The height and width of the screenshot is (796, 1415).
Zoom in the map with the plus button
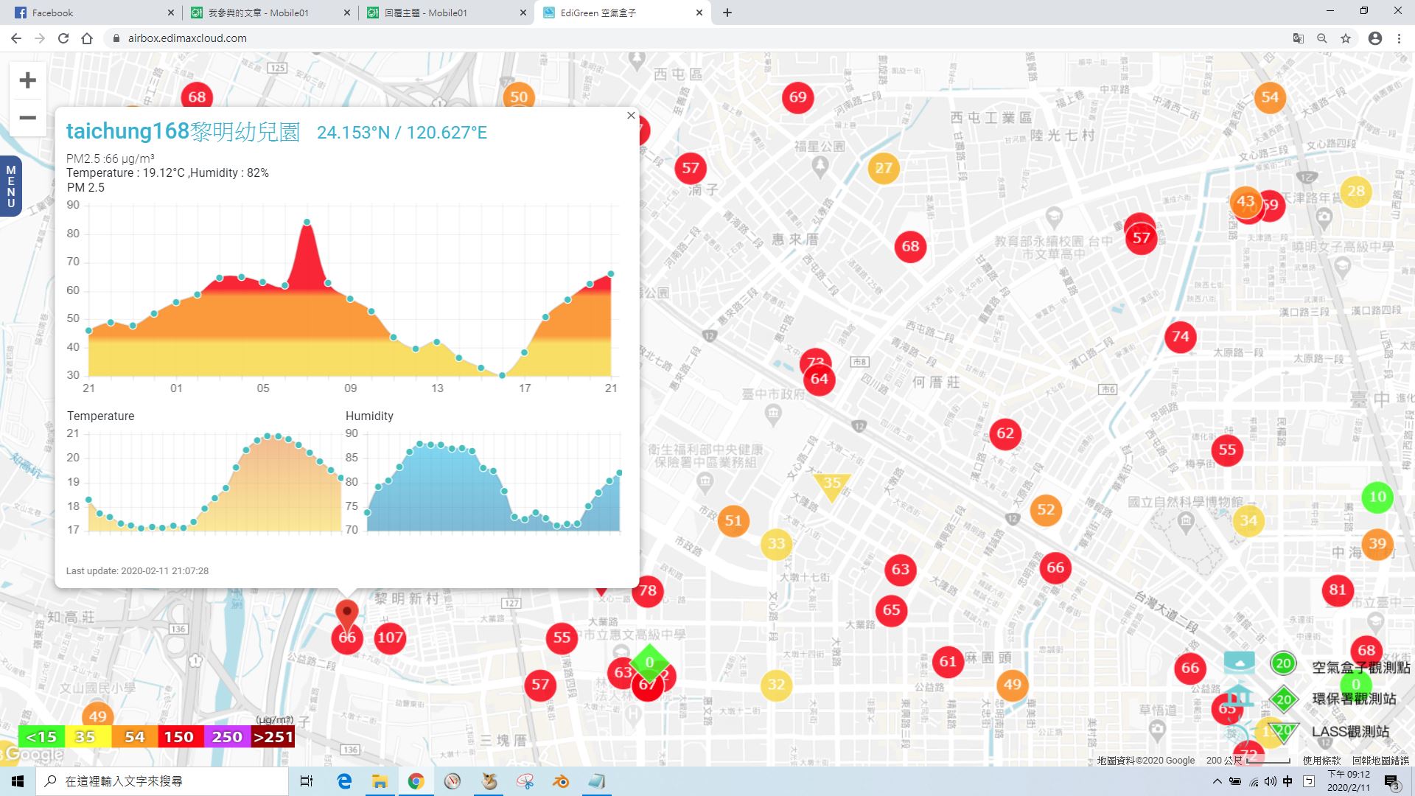[27, 80]
